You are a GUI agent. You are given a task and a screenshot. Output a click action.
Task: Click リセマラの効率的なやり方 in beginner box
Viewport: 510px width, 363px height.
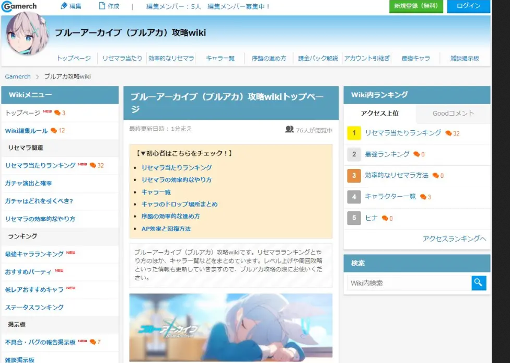[x=176, y=180]
